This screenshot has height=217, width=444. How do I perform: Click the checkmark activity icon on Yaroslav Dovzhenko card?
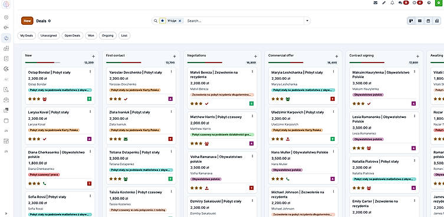pyautogui.click(x=126, y=99)
